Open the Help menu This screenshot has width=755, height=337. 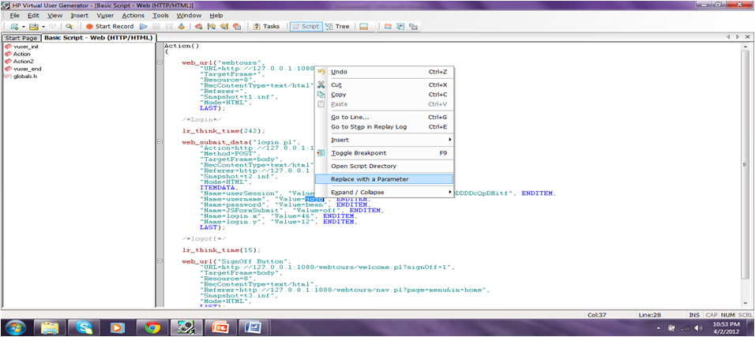tap(216, 16)
